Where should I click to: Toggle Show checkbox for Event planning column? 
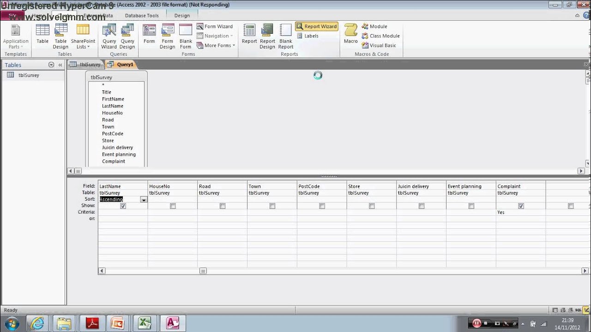click(471, 206)
